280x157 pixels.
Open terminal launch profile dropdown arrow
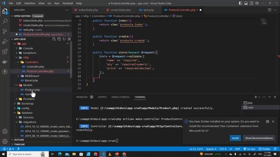point(259,97)
